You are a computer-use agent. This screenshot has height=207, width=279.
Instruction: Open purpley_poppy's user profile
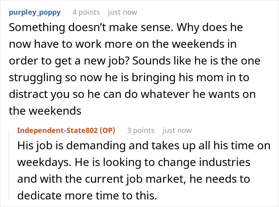pyautogui.click(x=35, y=12)
